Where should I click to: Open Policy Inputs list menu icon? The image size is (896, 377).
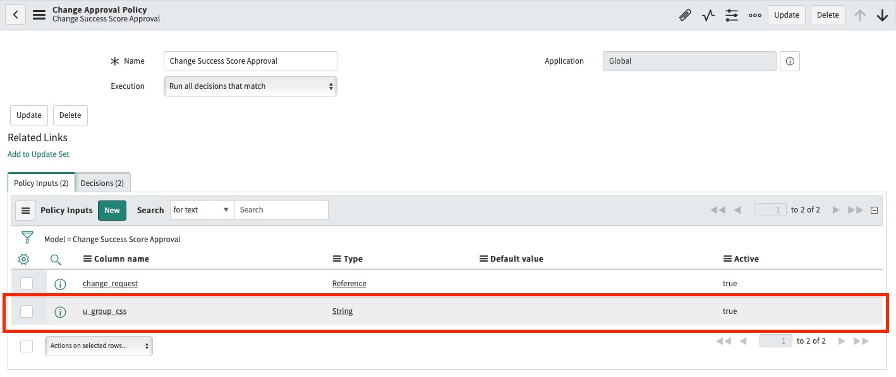pos(25,210)
